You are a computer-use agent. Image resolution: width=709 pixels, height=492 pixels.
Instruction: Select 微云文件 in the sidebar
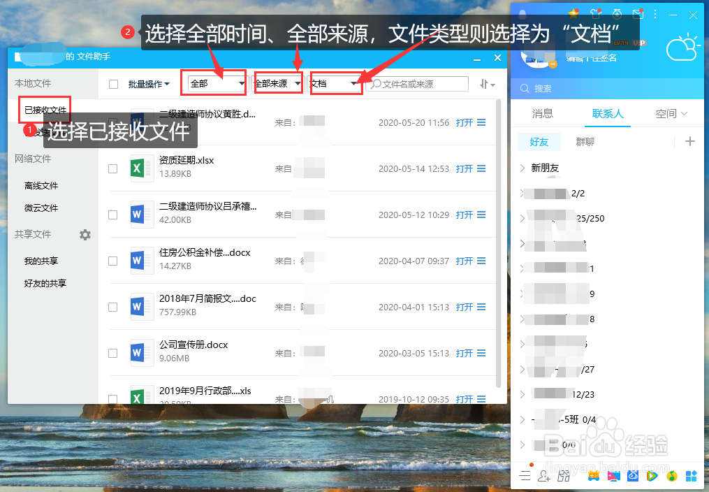pos(41,208)
